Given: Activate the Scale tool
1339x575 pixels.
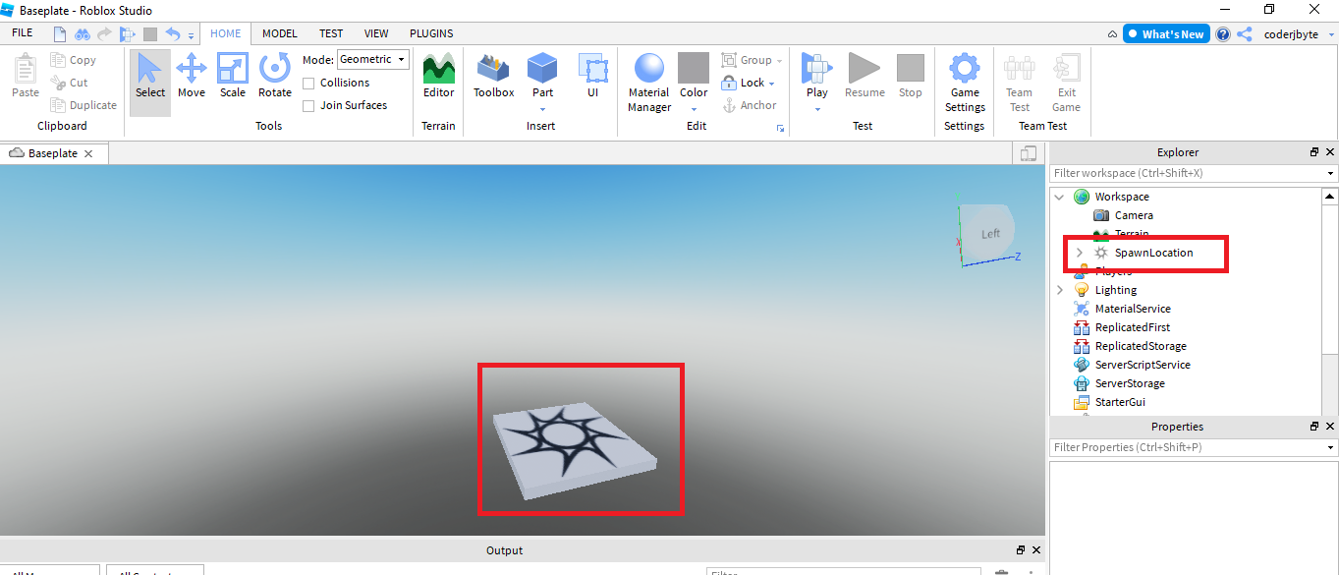Looking at the screenshot, I should pos(233,76).
